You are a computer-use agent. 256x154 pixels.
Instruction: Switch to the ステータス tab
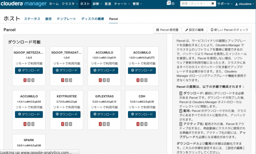[x=32, y=19]
